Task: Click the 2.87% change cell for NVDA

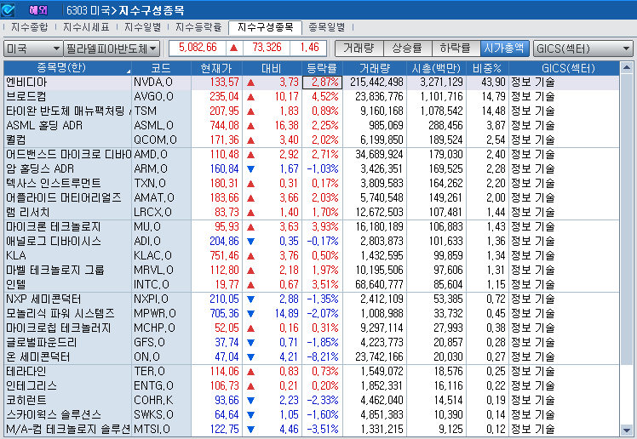Action: (x=322, y=82)
